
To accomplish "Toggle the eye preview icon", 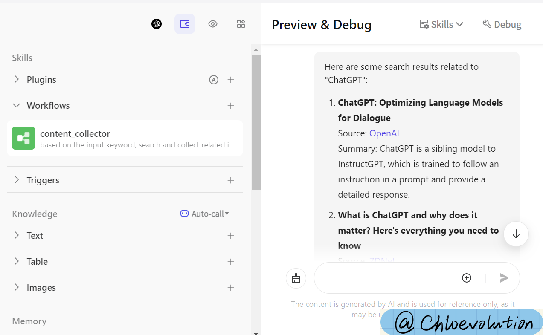I will (213, 24).
